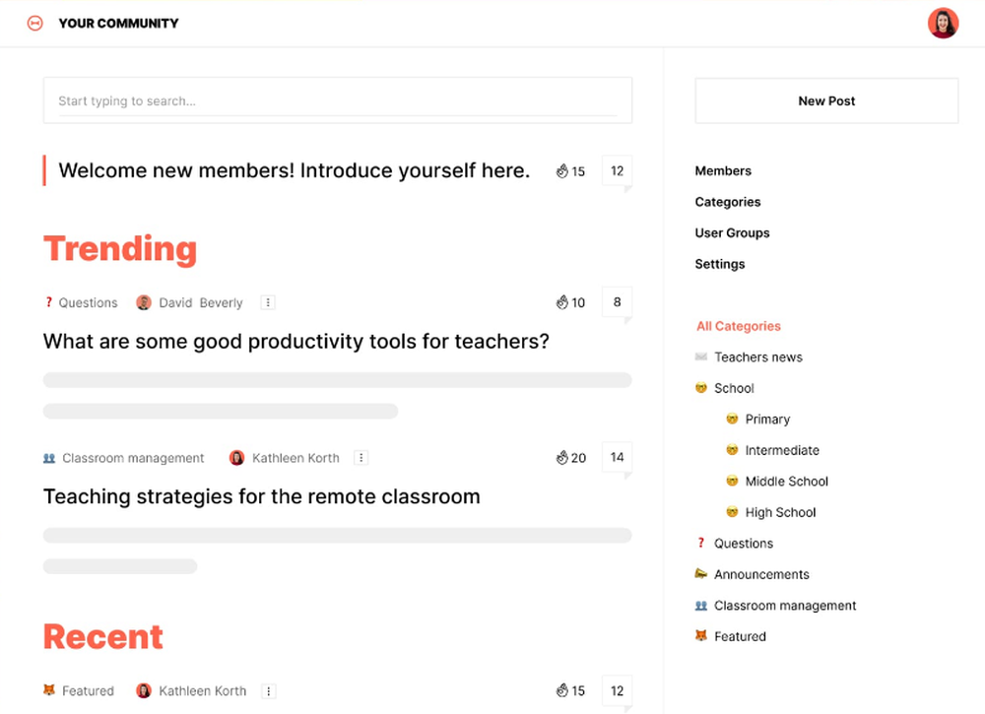
Task: Click the clapping reaction showing 20 on Kathleen's post
Action: pos(563,457)
